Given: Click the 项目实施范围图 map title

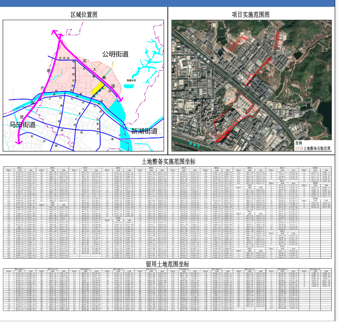Looking at the screenshot, I should (251, 14).
